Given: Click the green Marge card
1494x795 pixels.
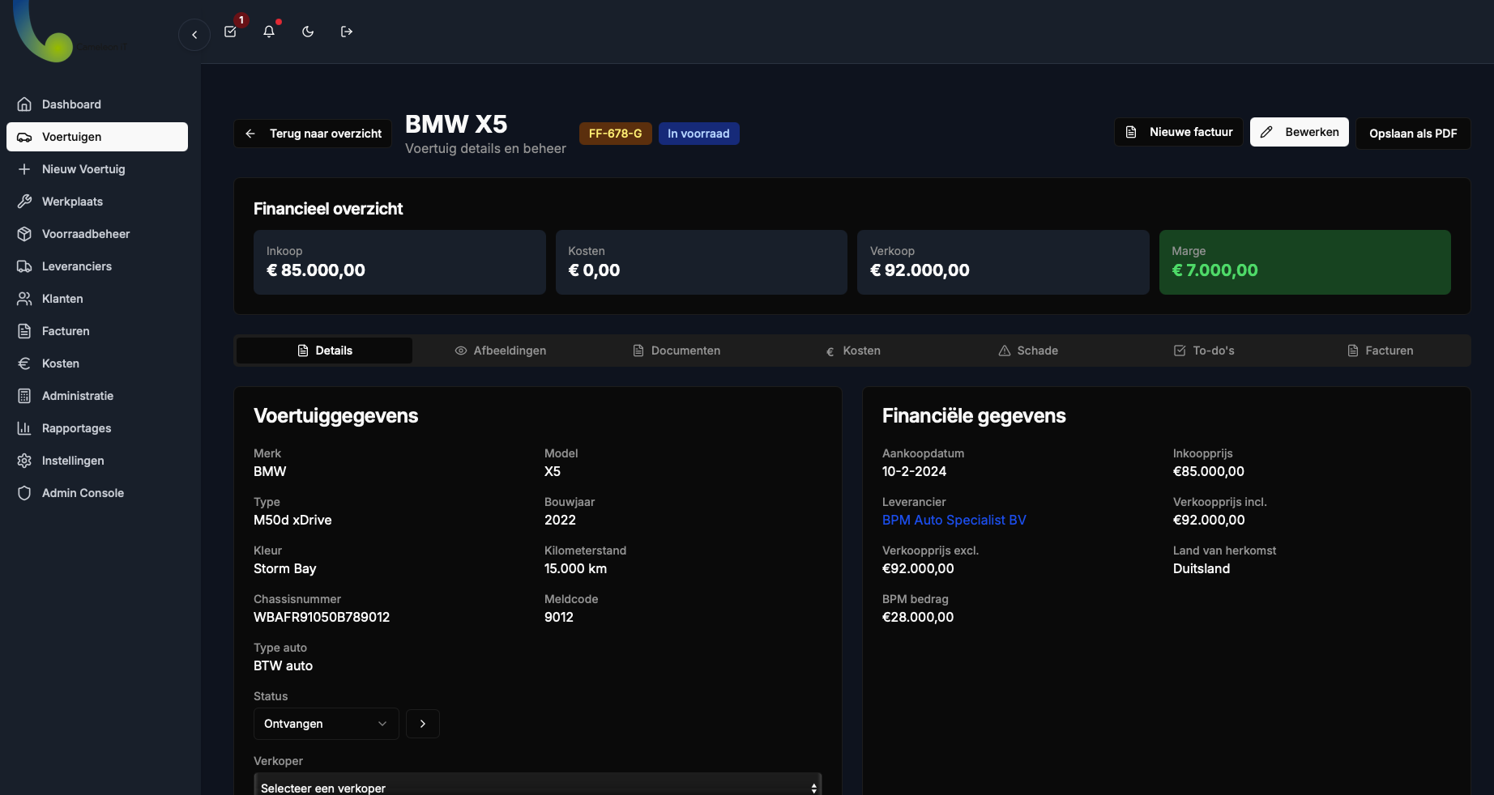Looking at the screenshot, I should (1304, 262).
